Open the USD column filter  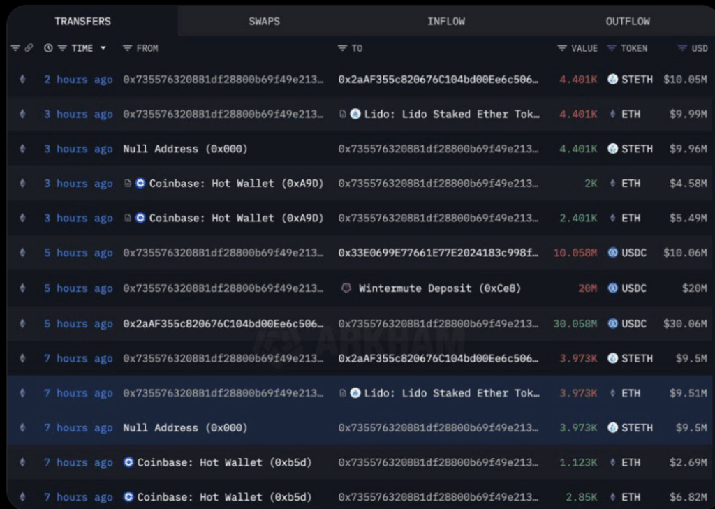click(682, 48)
